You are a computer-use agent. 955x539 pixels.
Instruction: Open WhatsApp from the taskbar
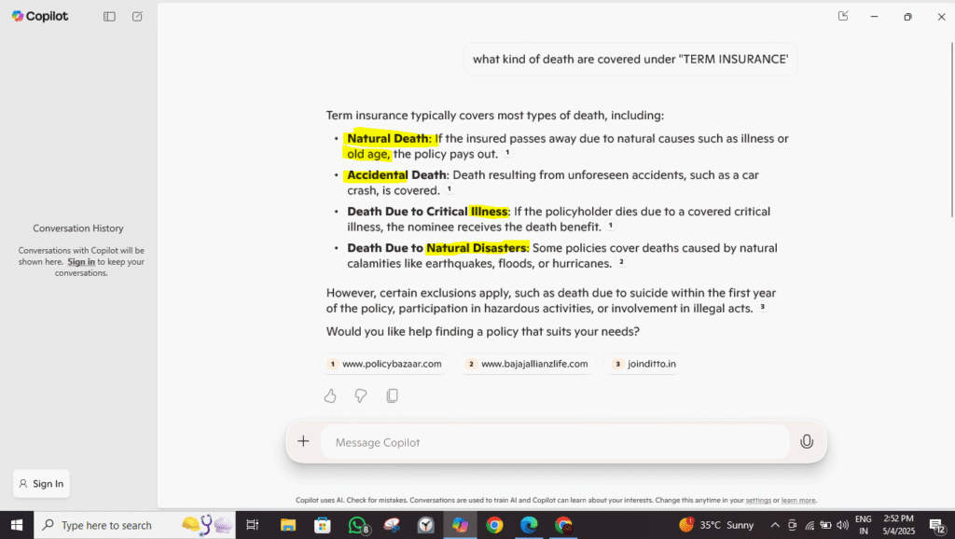click(x=357, y=525)
